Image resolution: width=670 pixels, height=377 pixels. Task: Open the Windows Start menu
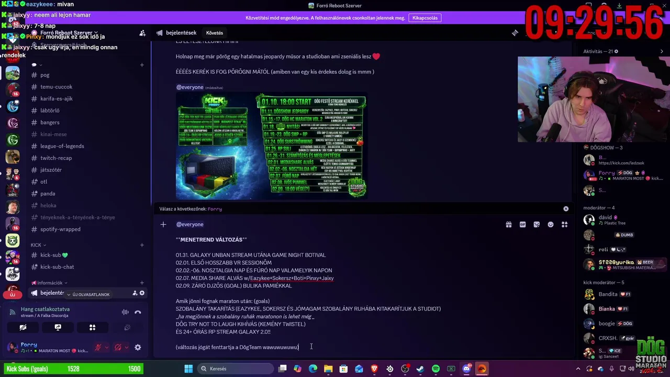[x=188, y=369]
